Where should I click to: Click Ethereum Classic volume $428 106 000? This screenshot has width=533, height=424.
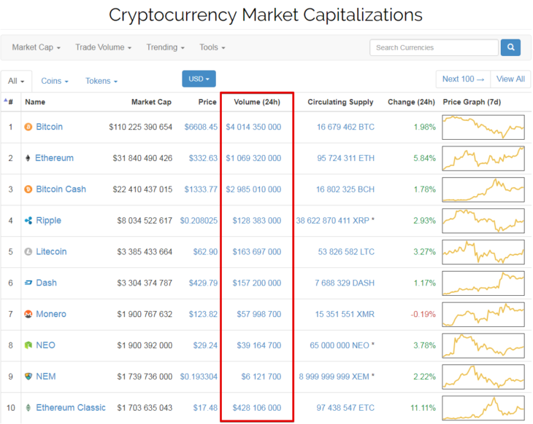pos(256,408)
